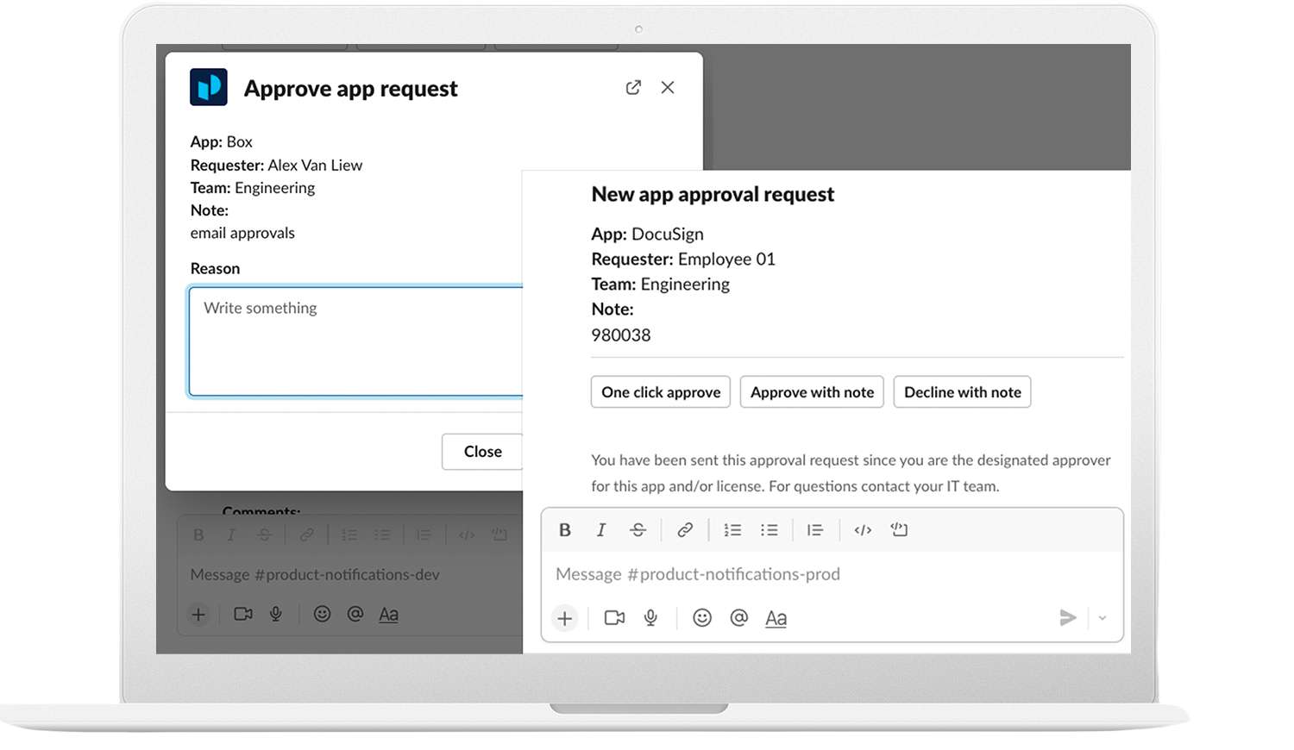1294x750 pixels.
Task: Apply inline code in product-notifications-dev composer
Action: coord(467,535)
